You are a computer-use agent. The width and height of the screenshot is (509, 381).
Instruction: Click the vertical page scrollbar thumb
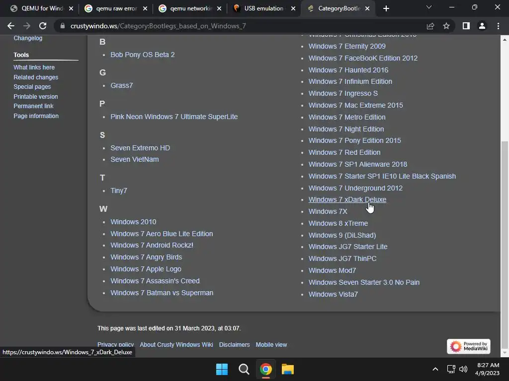(505, 244)
